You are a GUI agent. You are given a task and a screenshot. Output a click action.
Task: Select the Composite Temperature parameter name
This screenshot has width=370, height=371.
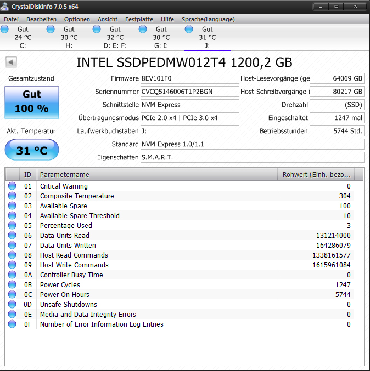(77, 196)
